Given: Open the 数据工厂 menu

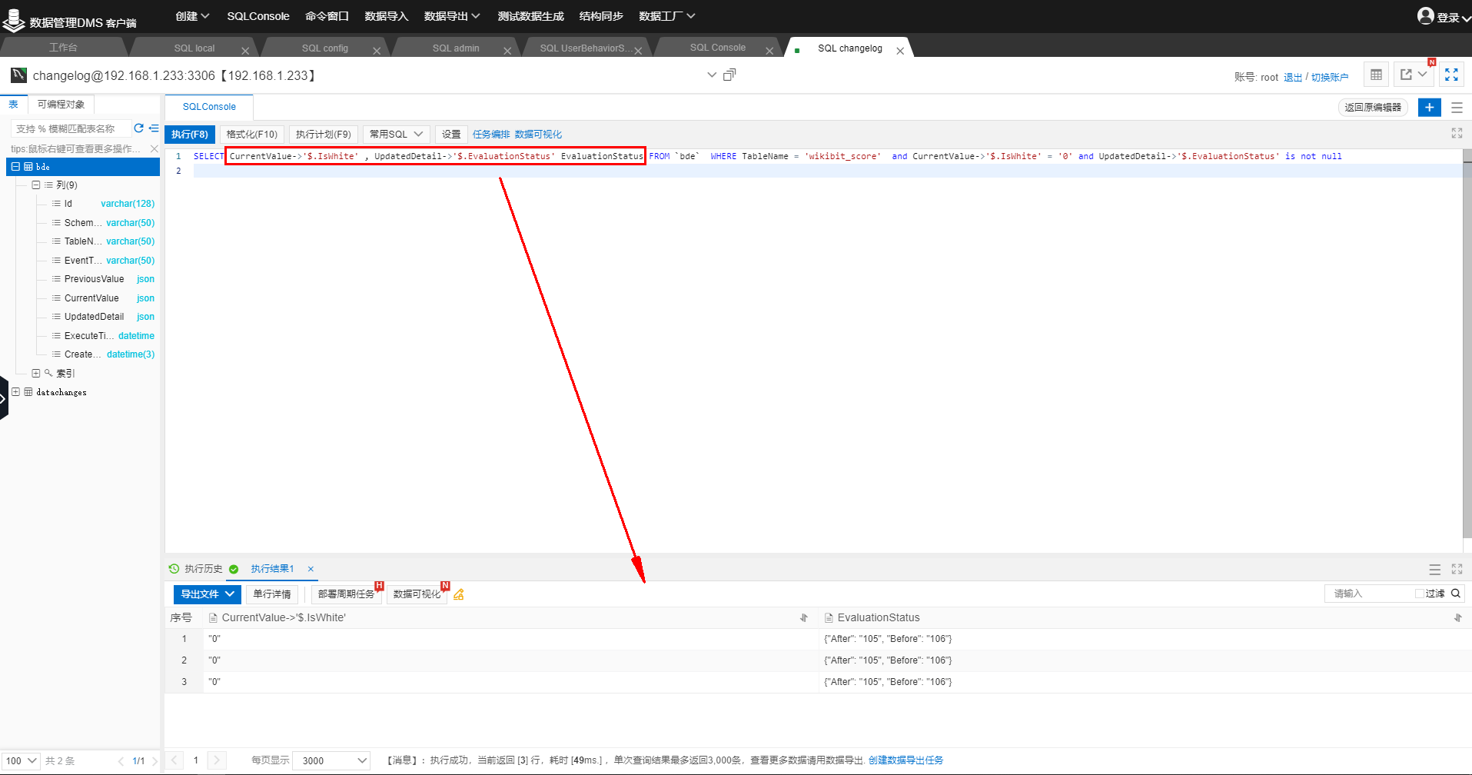Looking at the screenshot, I should [666, 16].
